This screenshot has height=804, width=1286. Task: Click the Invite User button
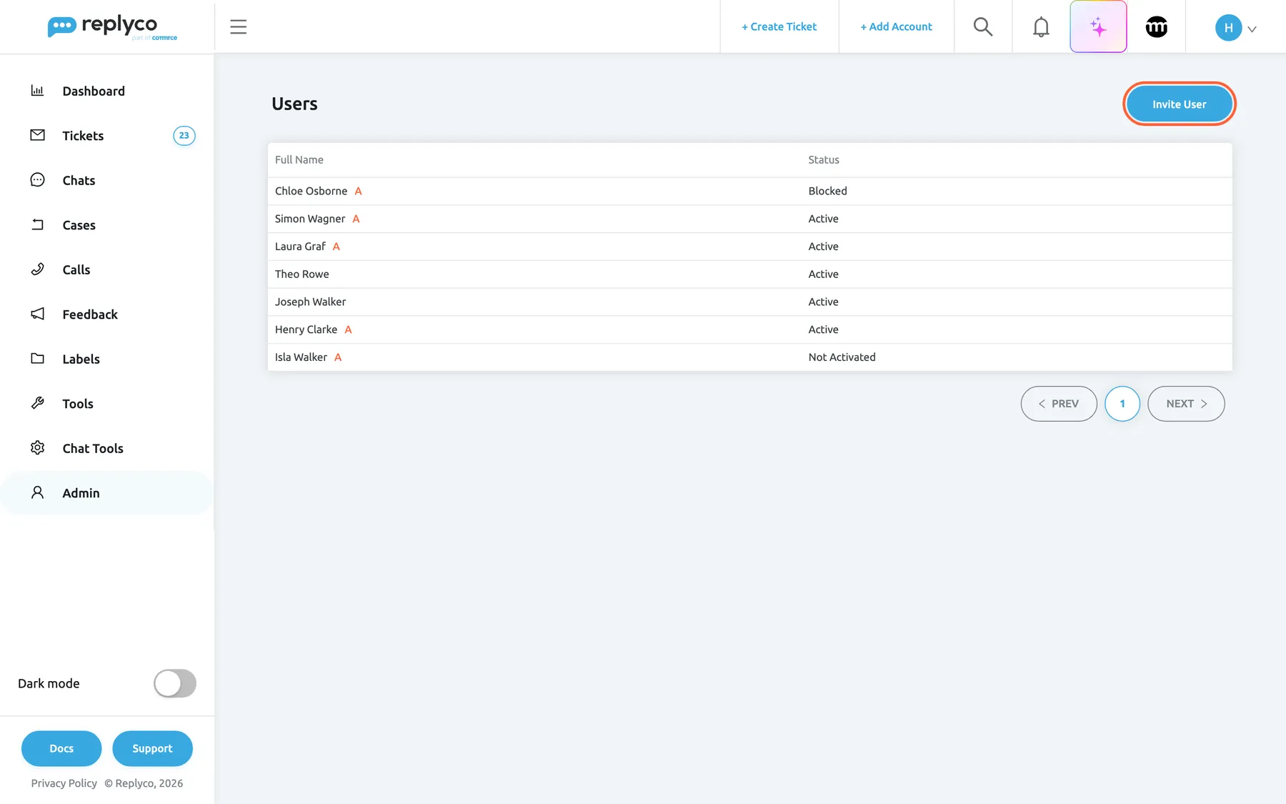[1179, 104]
